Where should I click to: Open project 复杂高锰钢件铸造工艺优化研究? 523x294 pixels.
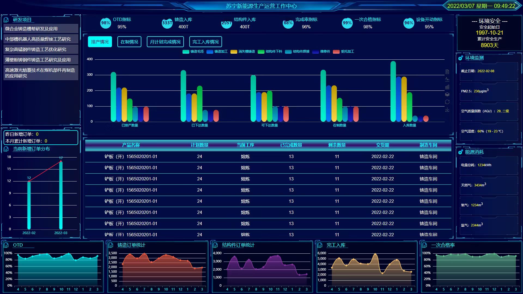(x=41, y=49)
